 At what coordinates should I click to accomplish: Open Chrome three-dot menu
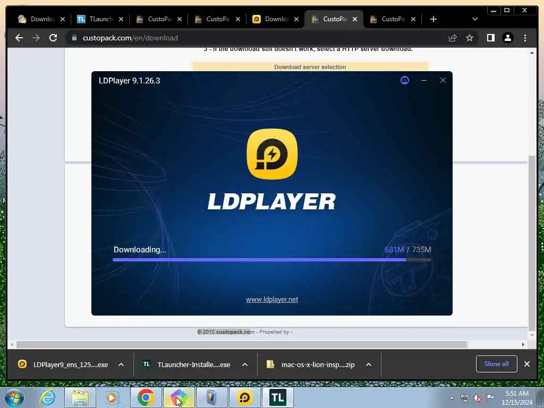tap(525, 38)
